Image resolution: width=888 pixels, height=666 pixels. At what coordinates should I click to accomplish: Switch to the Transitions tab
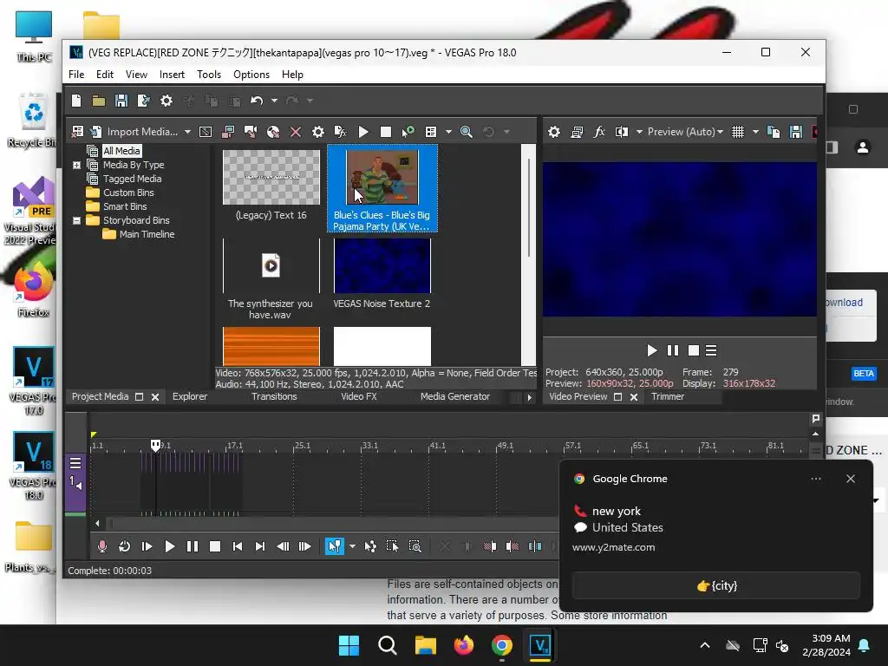tap(274, 396)
